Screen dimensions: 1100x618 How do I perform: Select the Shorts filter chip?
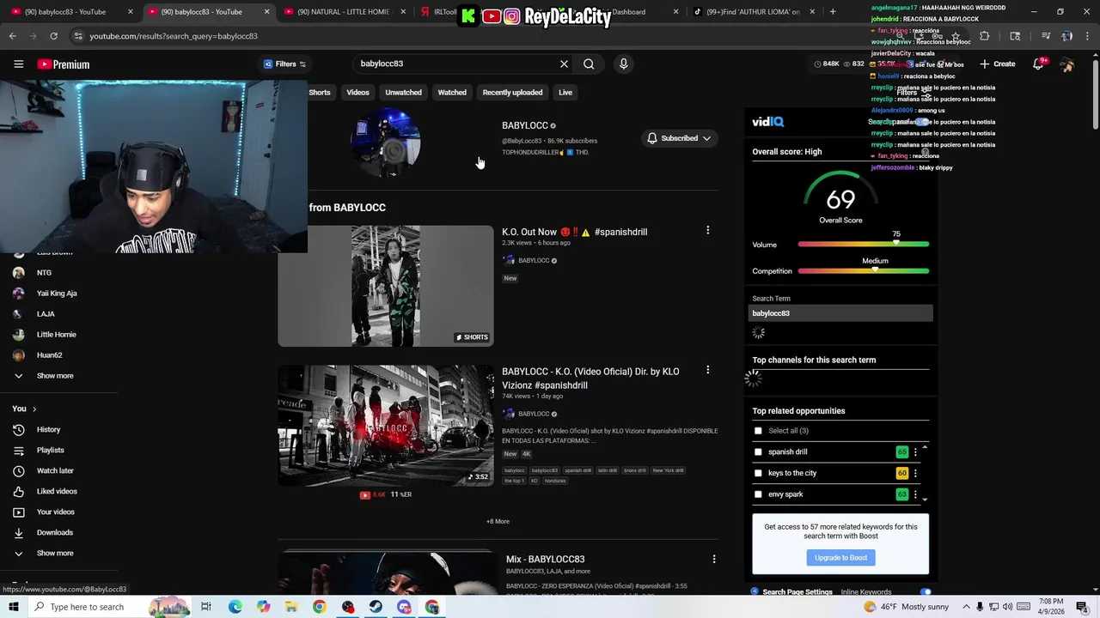tap(320, 92)
